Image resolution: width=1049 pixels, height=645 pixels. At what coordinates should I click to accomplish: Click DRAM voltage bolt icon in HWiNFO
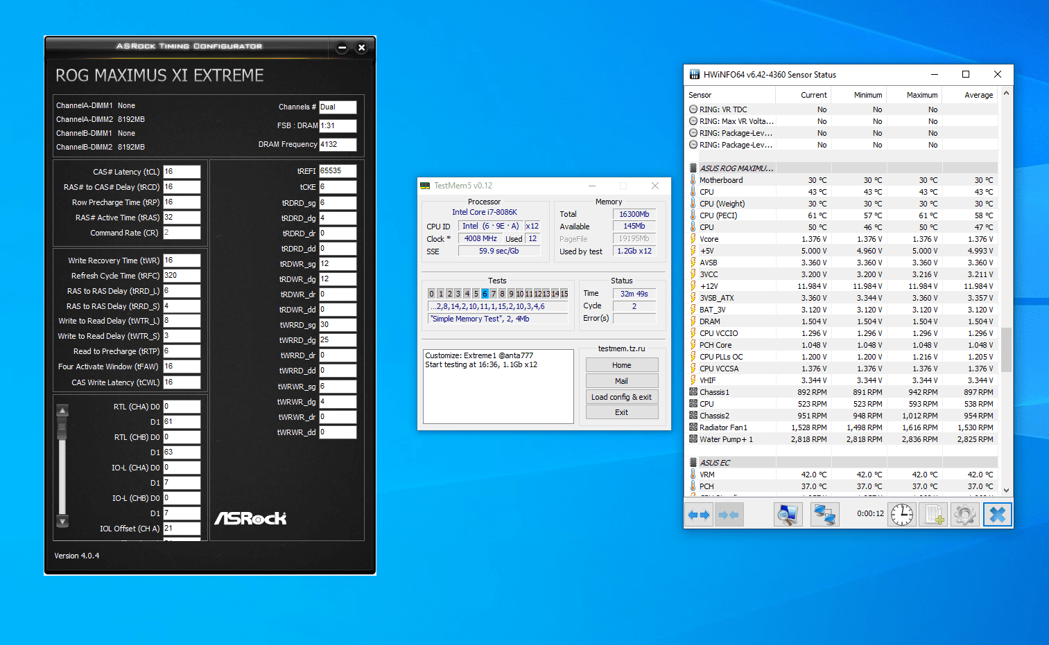pyautogui.click(x=693, y=321)
